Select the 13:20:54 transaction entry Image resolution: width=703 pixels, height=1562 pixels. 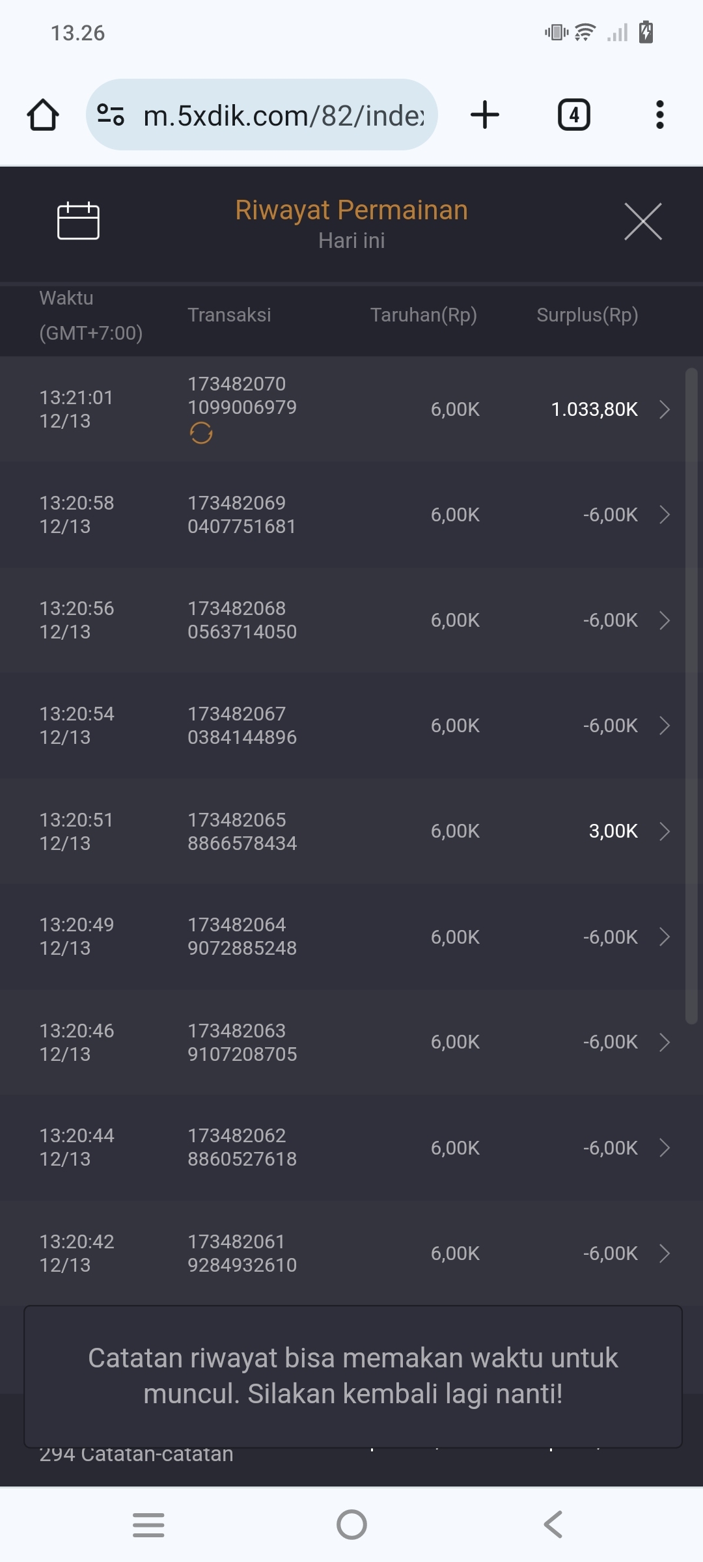(x=77, y=726)
